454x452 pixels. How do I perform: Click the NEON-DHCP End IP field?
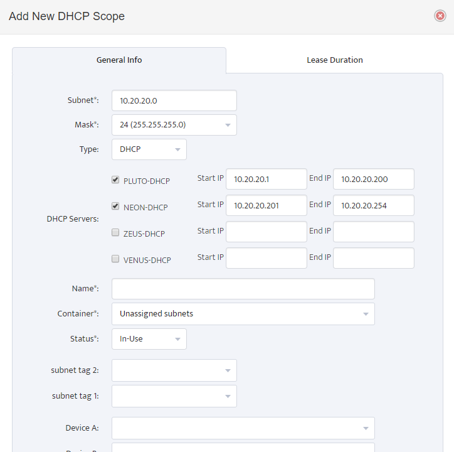[x=374, y=205]
